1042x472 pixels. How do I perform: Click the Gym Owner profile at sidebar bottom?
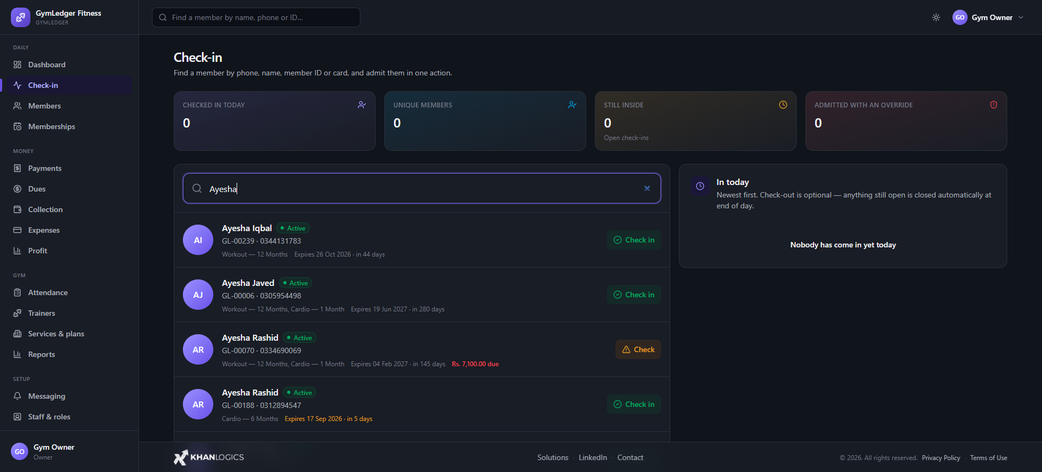click(x=69, y=451)
